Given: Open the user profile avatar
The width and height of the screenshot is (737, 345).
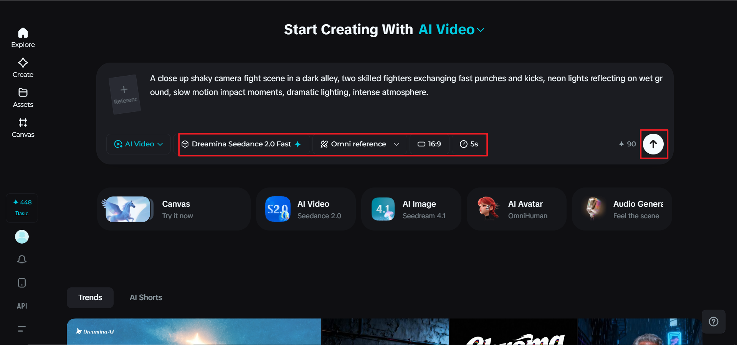Looking at the screenshot, I should (x=22, y=237).
